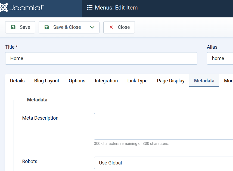Open the Robots Use Global dropdown

[163, 163]
